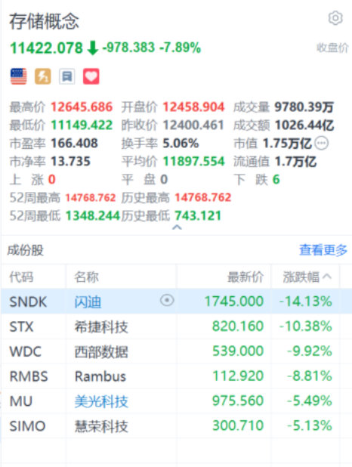Click the 最高价 value 12645.686
Screen dimensions: 352x467
82,107
